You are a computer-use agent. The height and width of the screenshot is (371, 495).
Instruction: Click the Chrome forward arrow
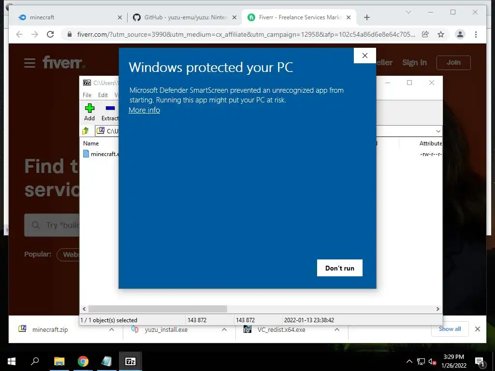coord(35,34)
